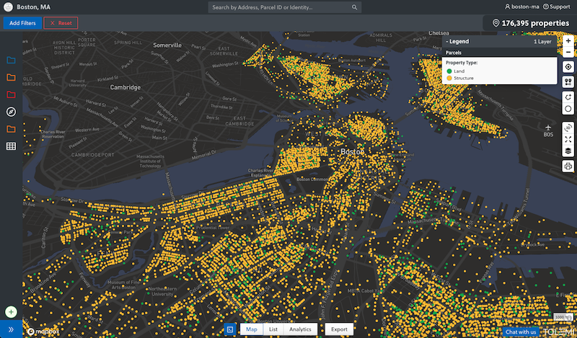
Task: Click the fullscreen expand map icon
Action: click(568, 139)
